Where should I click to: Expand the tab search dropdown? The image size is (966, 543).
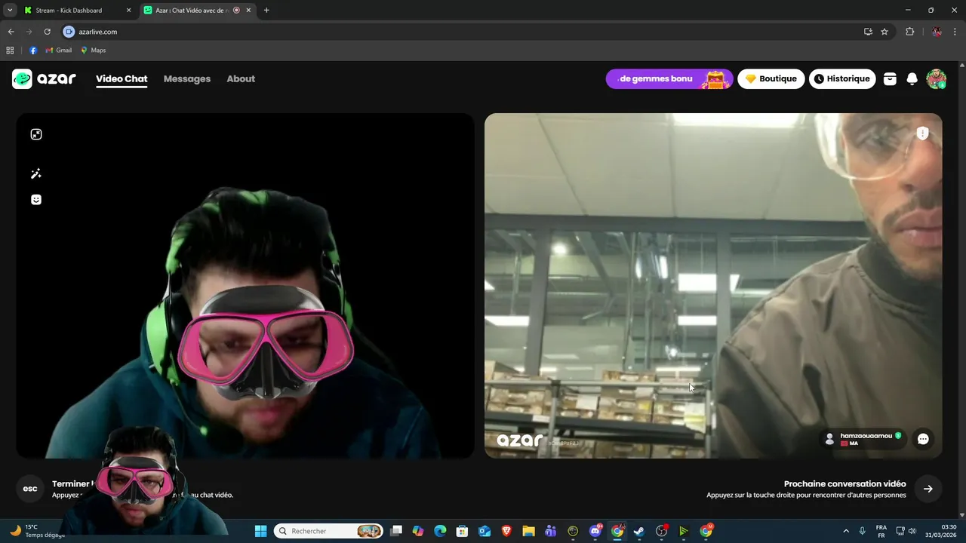(10, 11)
